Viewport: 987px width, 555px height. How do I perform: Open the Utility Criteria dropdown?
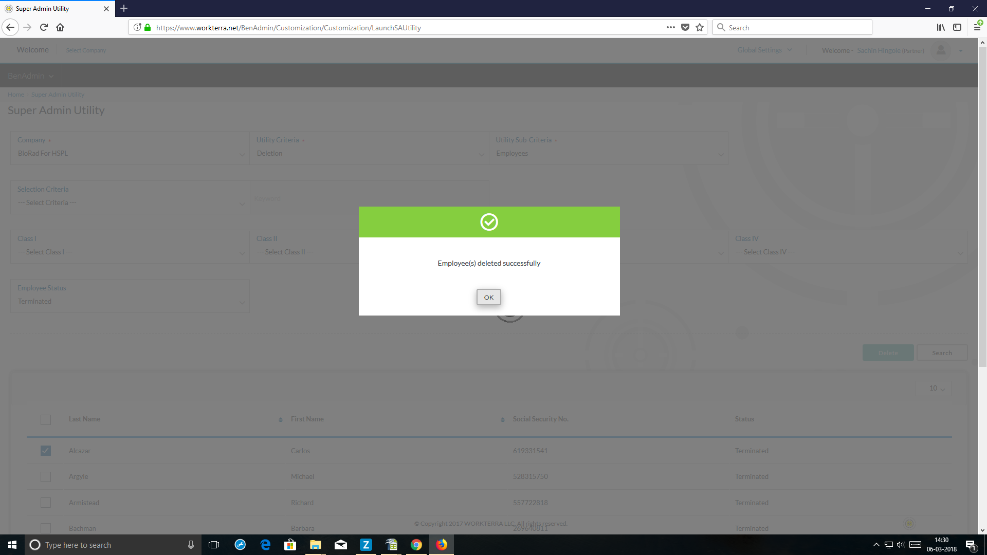(x=369, y=154)
